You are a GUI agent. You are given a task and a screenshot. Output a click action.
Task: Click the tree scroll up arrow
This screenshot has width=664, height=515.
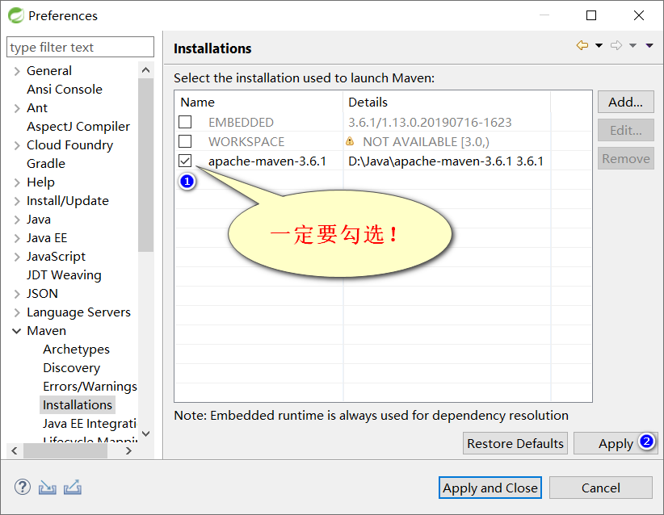click(x=145, y=70)
